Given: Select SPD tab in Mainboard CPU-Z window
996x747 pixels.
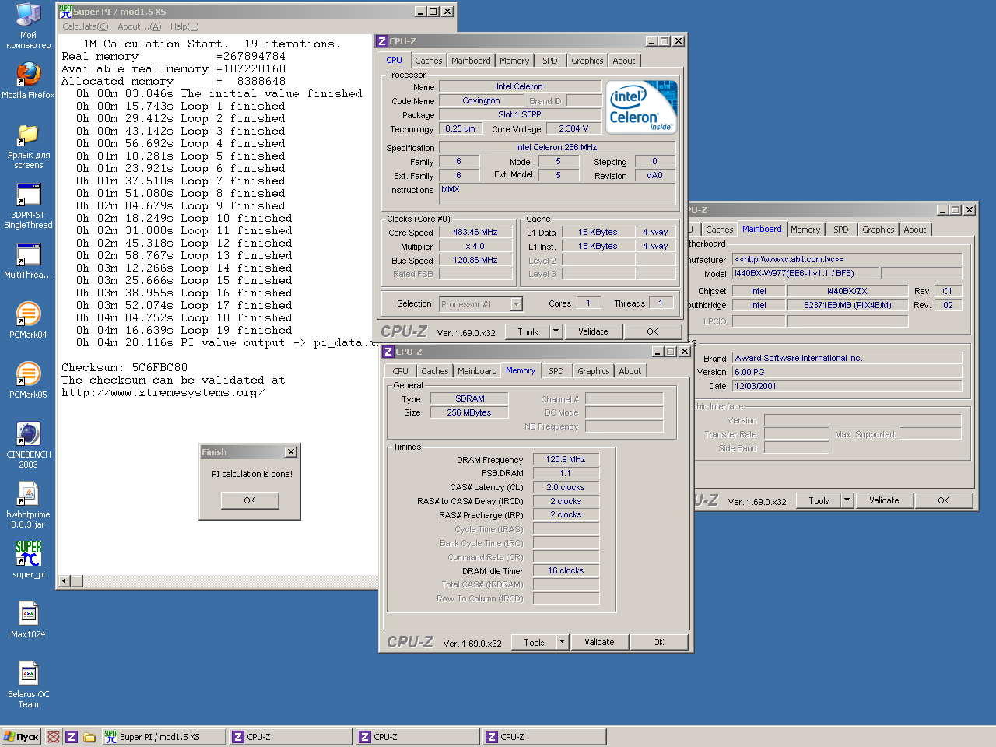Looking at the screenshot, I should pyautogui.click(x=841, y=230).
